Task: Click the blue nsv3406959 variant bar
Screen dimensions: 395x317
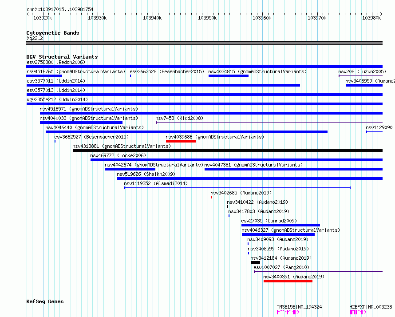Action: click(364, 85)
